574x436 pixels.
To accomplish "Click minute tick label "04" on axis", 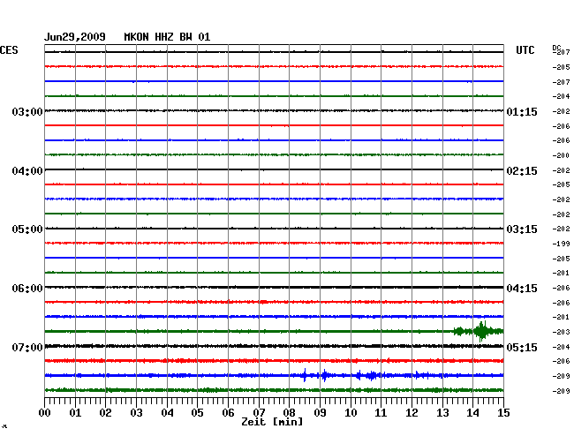I will [167, 413].
